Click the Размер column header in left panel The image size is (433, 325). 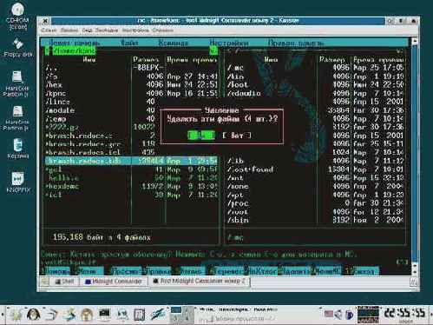tap(146, 60)
